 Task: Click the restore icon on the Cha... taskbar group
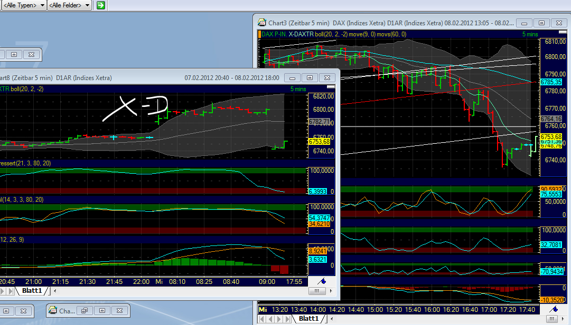pos(84,311)
